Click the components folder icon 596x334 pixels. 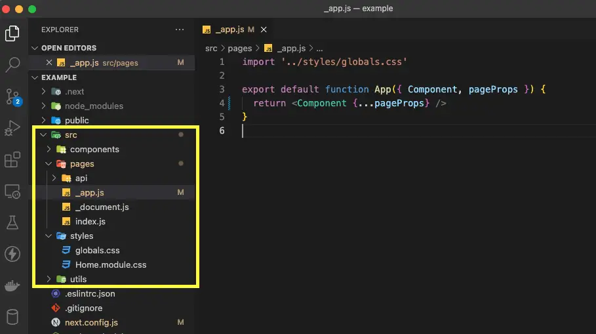point(61,150)
